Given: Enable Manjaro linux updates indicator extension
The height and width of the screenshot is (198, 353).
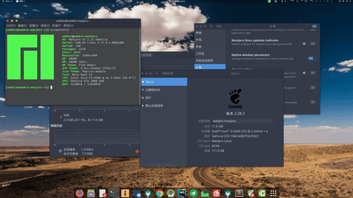Looking at the screenshot, I should pos(312,44).
